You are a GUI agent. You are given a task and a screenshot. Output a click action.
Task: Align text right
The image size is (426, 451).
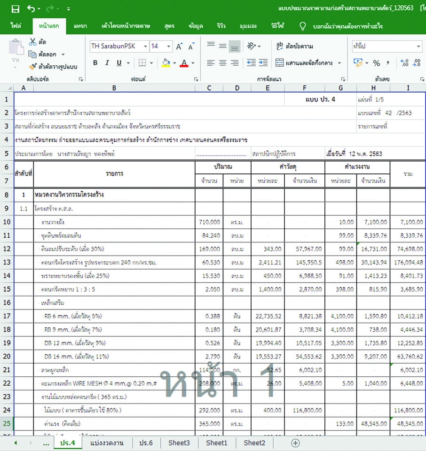(x=235, y=62)
